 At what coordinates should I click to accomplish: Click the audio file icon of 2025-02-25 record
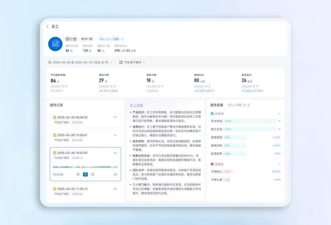click(x=55, y=117)
